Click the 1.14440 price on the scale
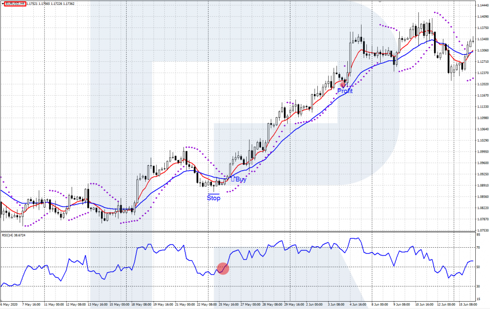 tap(483, 5)
